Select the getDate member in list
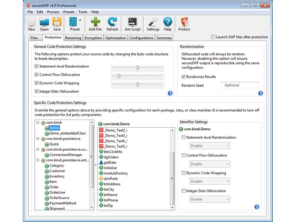 click(x=110, y=162)
